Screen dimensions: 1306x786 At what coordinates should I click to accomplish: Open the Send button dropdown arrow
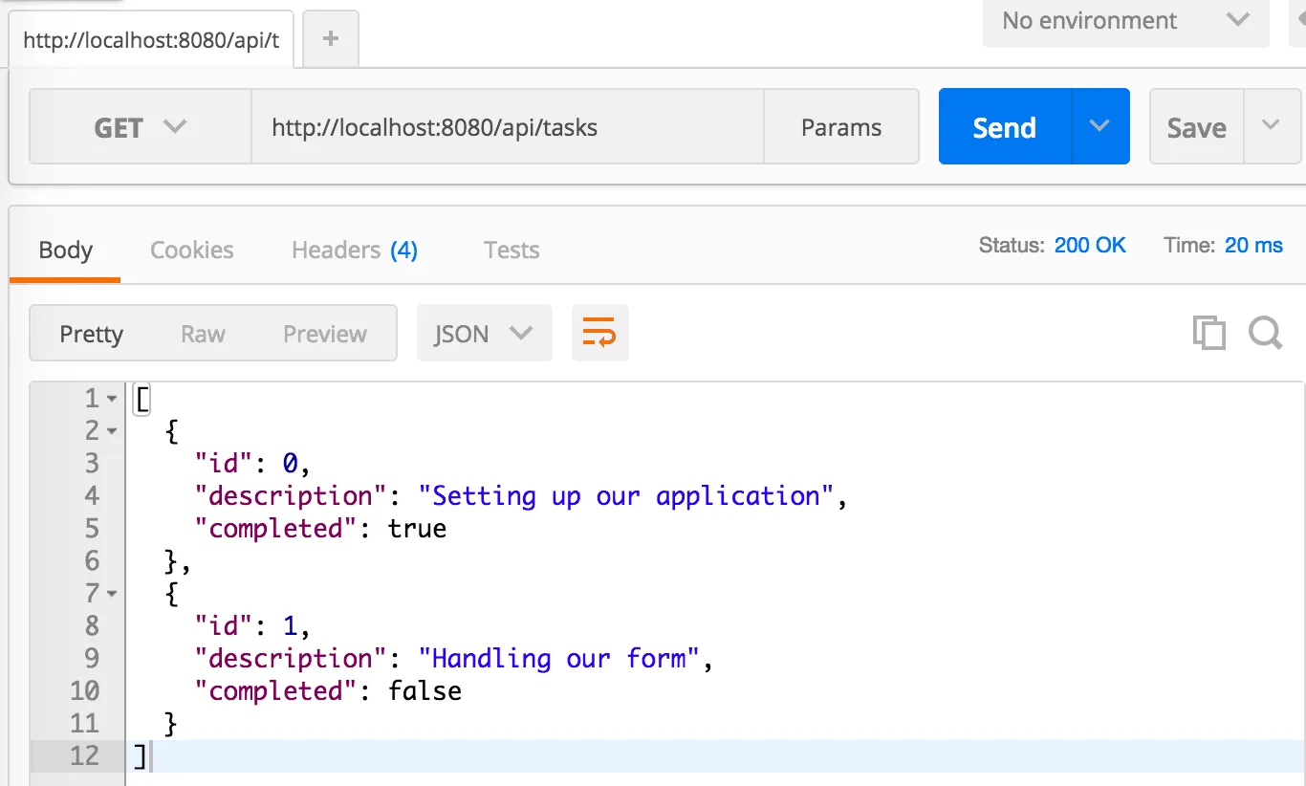(1099, 125)
